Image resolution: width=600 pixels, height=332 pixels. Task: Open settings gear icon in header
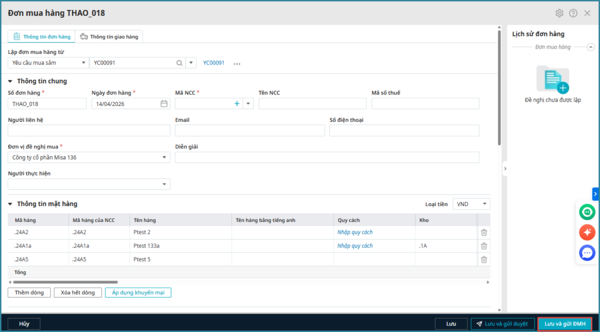(559, 13)
